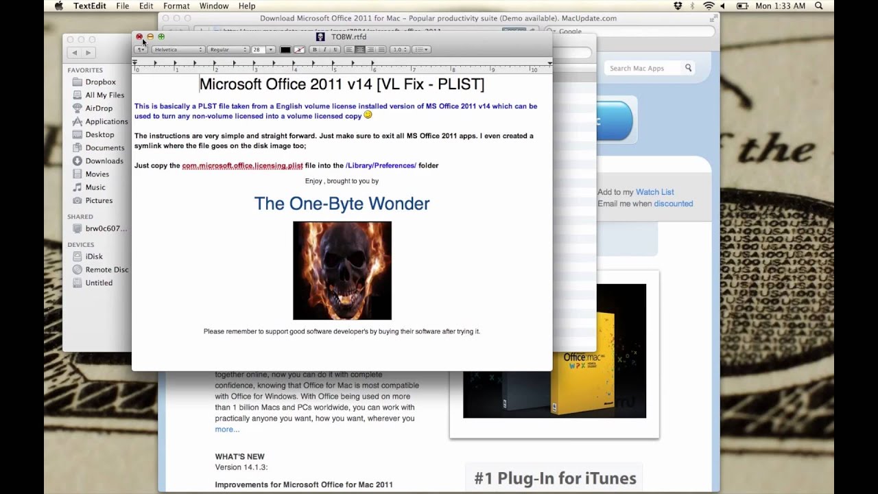Viewport: 878px width, 494px height.
Task: Click the clock showing Mon 1:33 AM
Action: [x=781, y=6]
